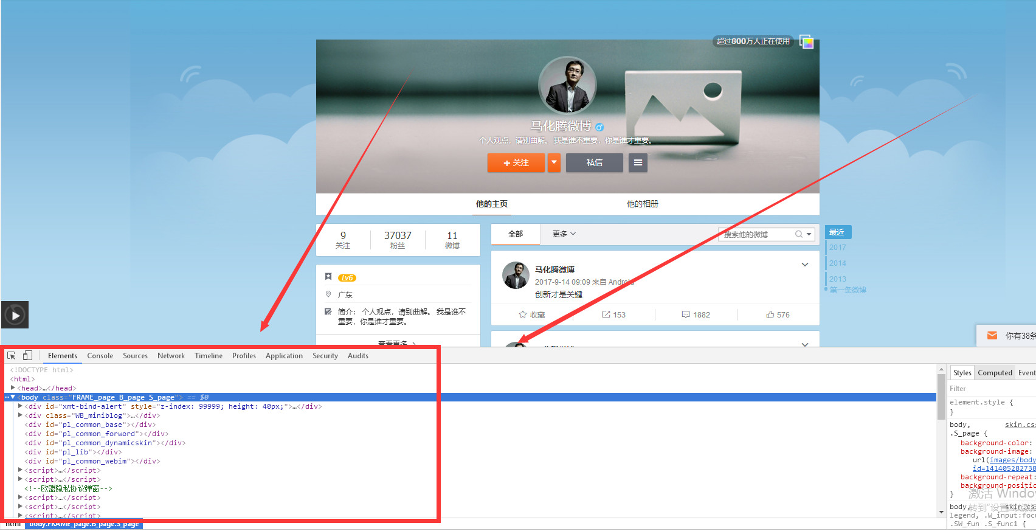Toggle the device toolbar icon

[x=27, y=356]
